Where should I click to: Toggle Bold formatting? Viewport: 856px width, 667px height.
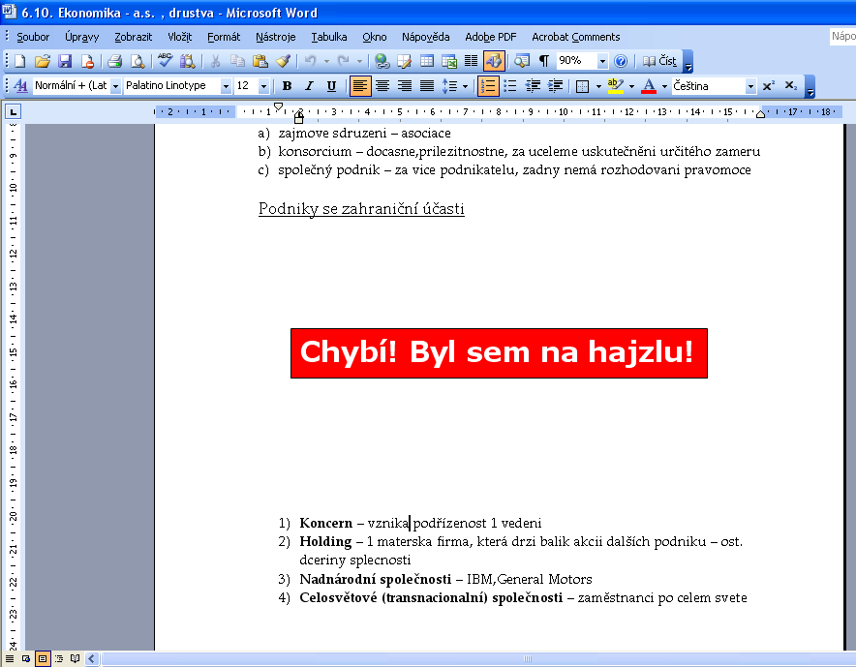pos(288,86)
